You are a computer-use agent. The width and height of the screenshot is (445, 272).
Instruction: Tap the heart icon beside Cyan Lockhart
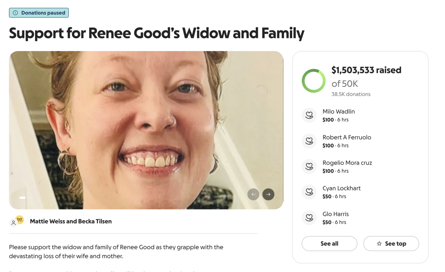pos(309,192)
